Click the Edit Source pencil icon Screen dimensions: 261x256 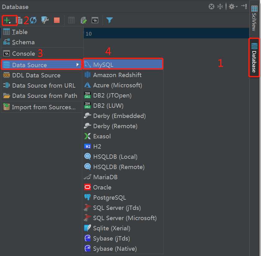click(83, 20)
